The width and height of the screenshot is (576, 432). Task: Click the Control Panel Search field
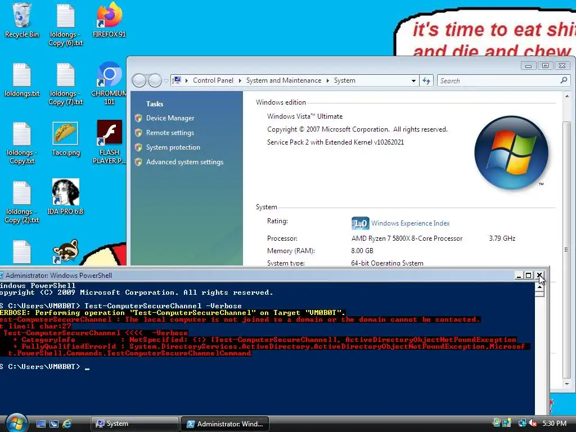point(498,80)
